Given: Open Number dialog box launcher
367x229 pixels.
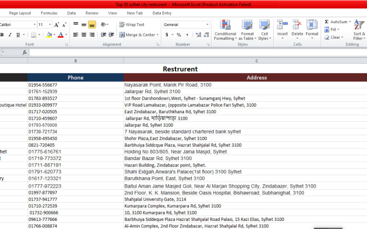Looking at the screenshot, I should (x=208, y=44).
